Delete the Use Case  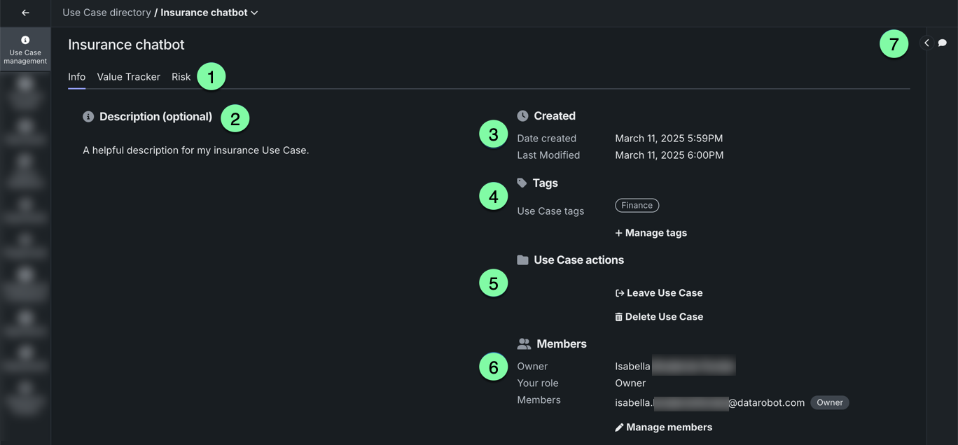(x=659, y=317)
